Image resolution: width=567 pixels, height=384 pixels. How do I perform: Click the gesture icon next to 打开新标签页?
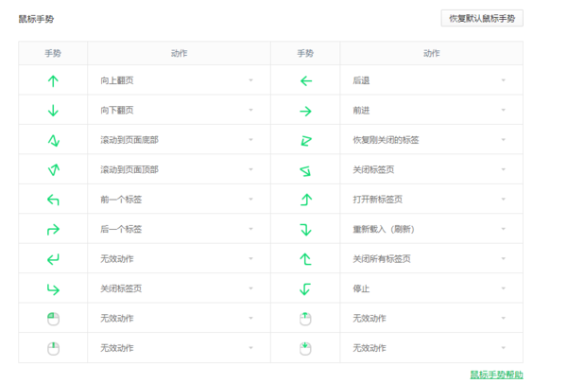point(305,200)
